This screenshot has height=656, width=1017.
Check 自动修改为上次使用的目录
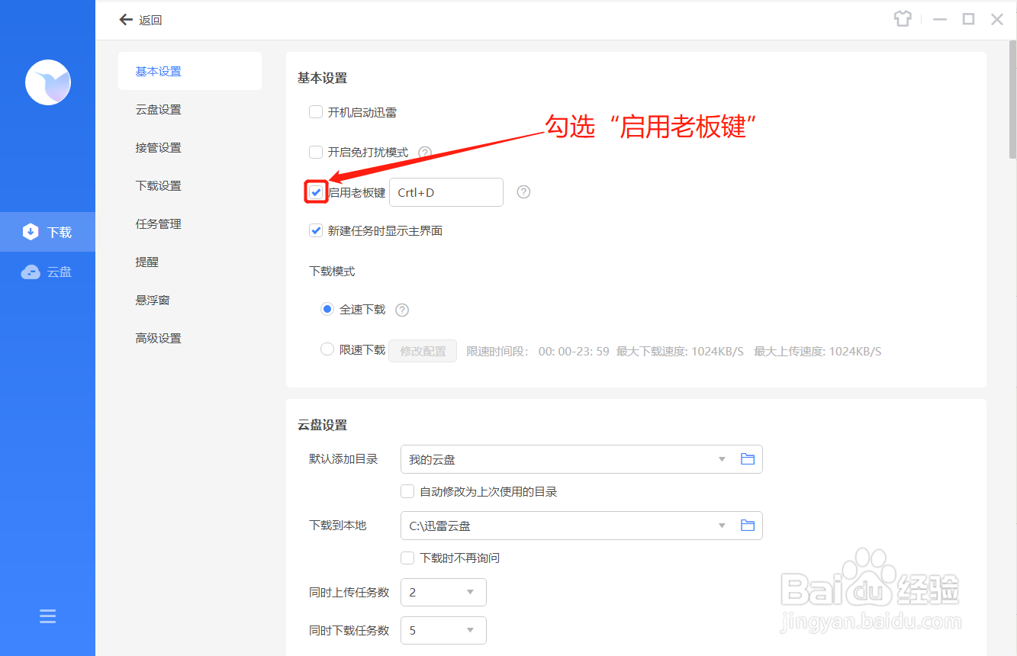pos(407,491)
